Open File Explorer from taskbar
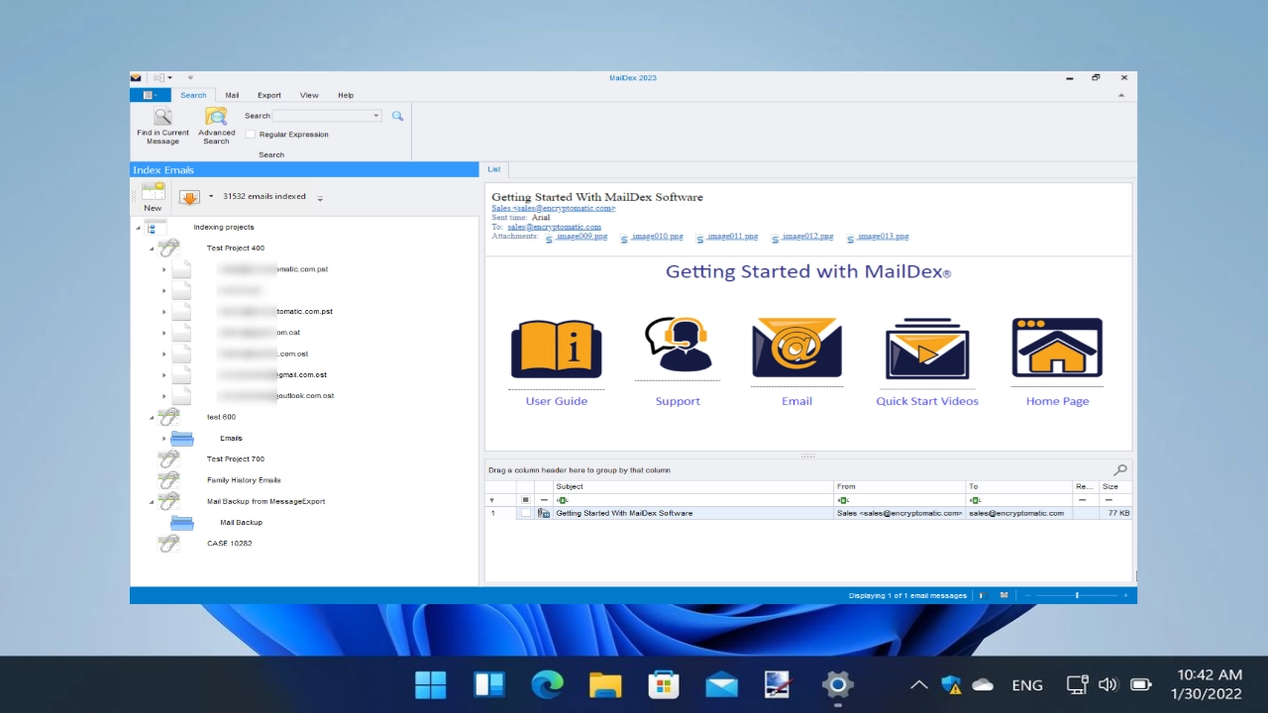The image size is (1268, 713). pyautogui.click(x=605, y=684)
